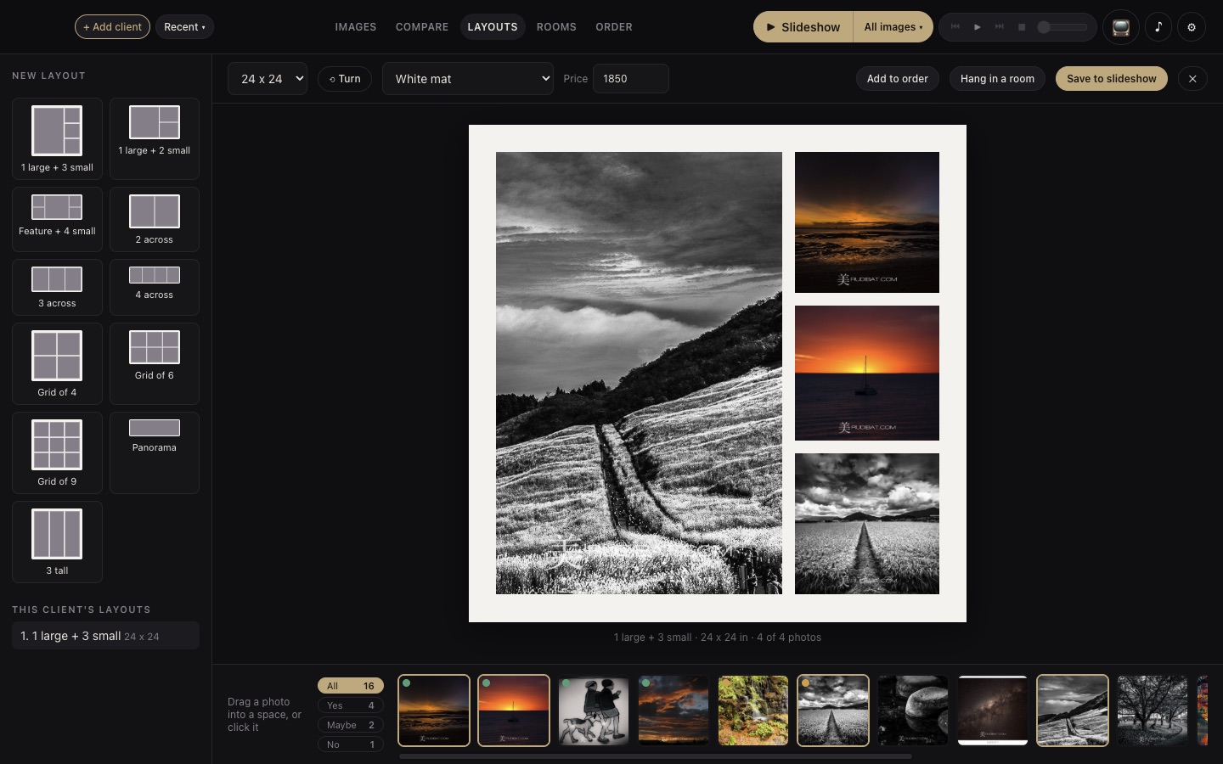Viewport: 1223px width, 764px height.
Task: Skip to the next slide
Action: pos(1000,27)
